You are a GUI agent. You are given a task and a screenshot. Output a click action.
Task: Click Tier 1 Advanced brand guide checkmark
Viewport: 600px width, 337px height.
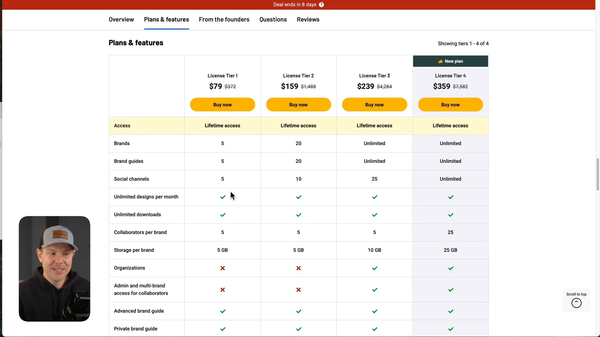click(222, 311)
